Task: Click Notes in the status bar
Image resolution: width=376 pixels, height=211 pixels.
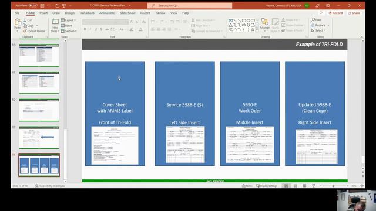Action: pos(247,186)
